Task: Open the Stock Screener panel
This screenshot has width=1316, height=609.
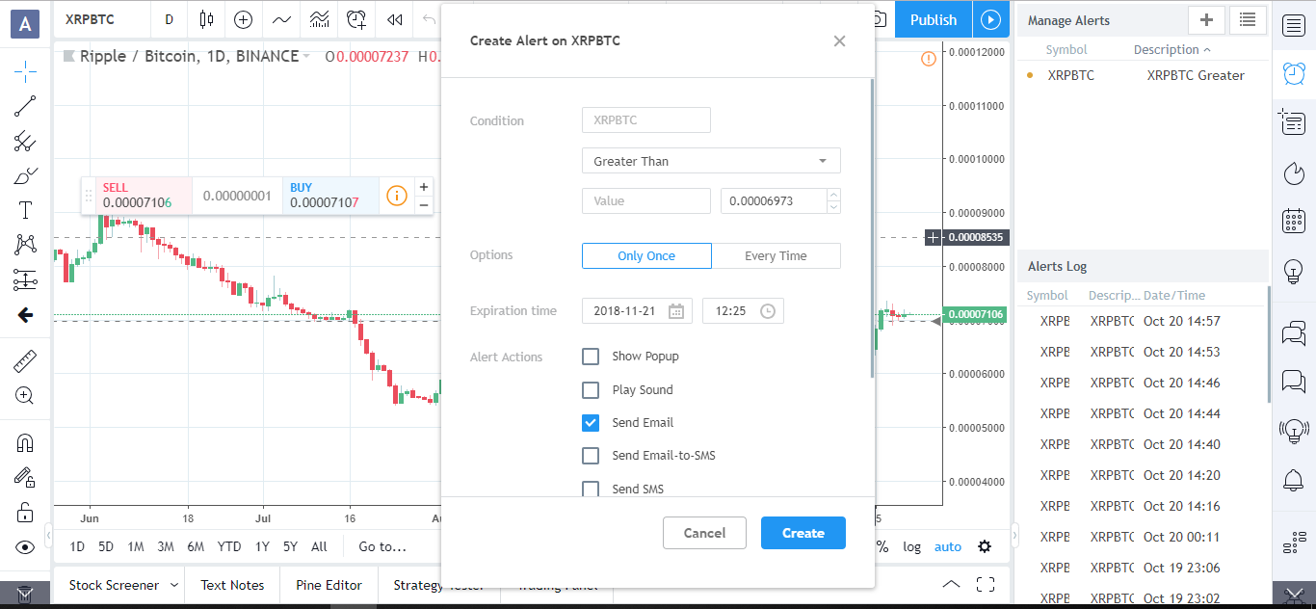Action: (114, 584)
